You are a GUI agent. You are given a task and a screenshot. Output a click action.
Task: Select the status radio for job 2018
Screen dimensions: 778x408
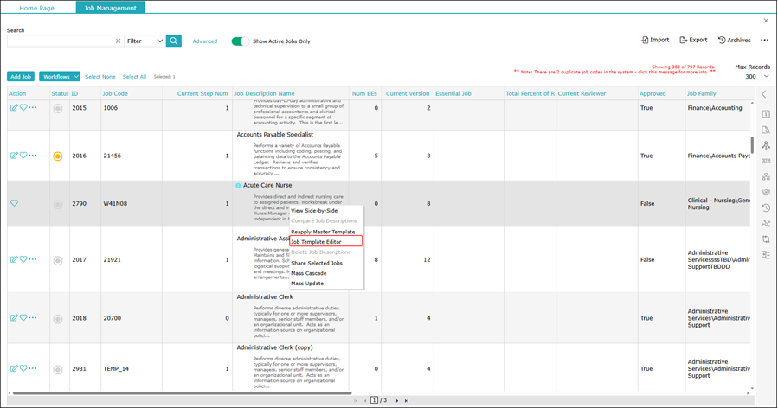coord(58,319)
